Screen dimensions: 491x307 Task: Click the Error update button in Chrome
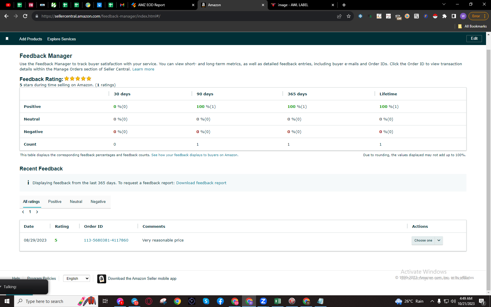point(478,16)
